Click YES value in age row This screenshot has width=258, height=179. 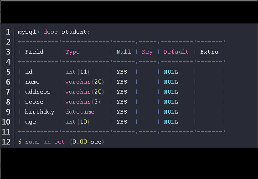[122, 122]
